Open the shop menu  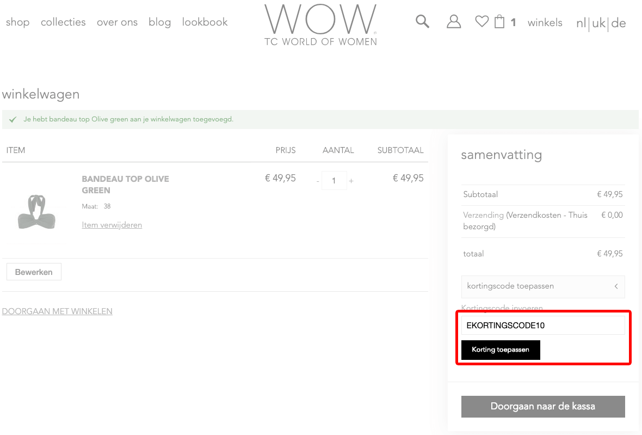pos(17,22)
